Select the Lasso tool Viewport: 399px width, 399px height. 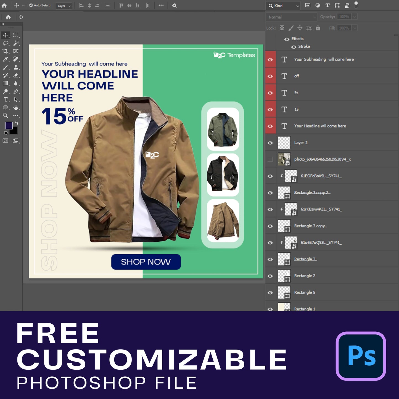pyautogui.click(x=5, y=43)
